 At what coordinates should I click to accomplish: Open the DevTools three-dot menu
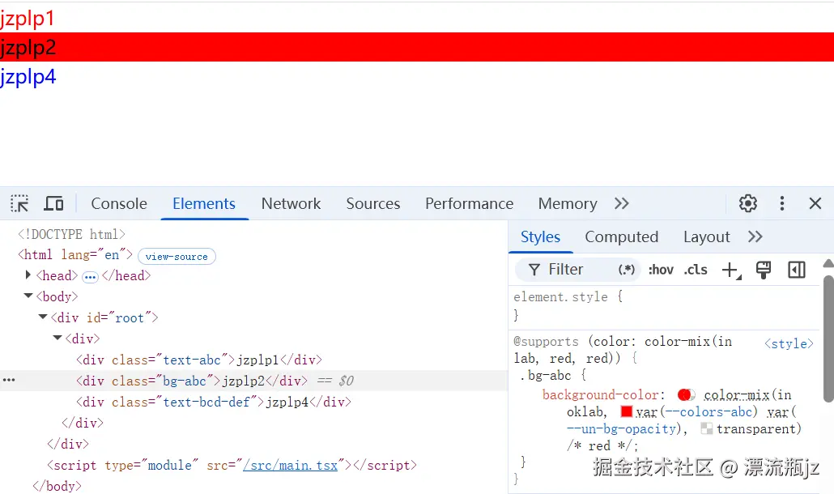tap(782, 203)
